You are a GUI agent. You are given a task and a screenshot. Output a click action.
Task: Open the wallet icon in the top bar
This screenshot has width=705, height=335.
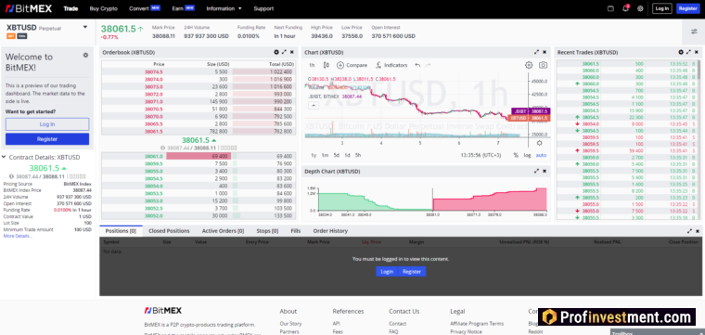click(610, 8)
